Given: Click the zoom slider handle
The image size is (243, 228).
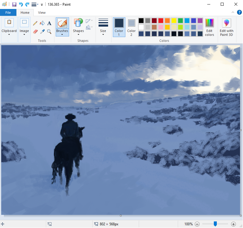Looking at the screenshot, I should [x=215, y=224].
